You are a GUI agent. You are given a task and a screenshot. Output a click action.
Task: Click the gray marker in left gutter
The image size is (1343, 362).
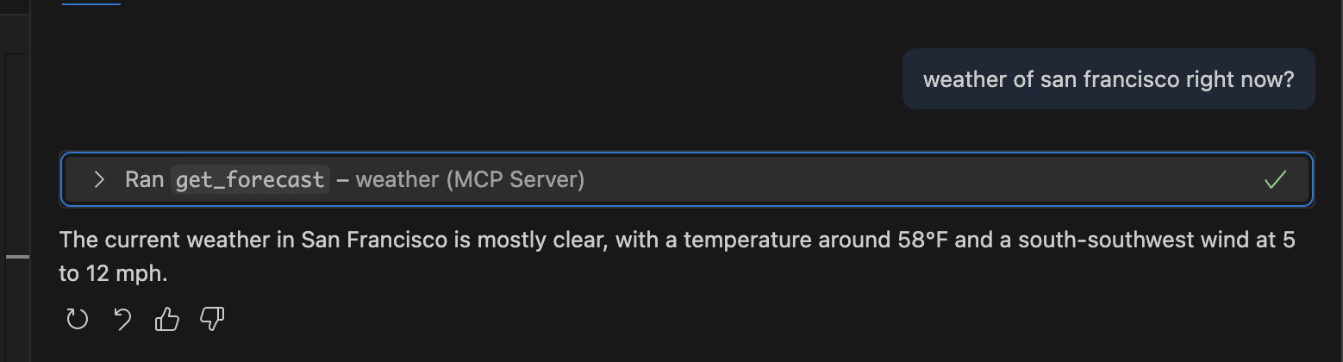17,256
